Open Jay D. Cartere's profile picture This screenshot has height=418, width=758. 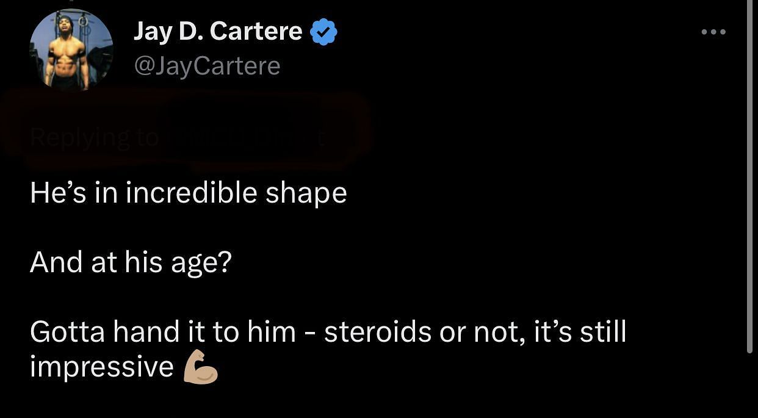coord(71,50)
